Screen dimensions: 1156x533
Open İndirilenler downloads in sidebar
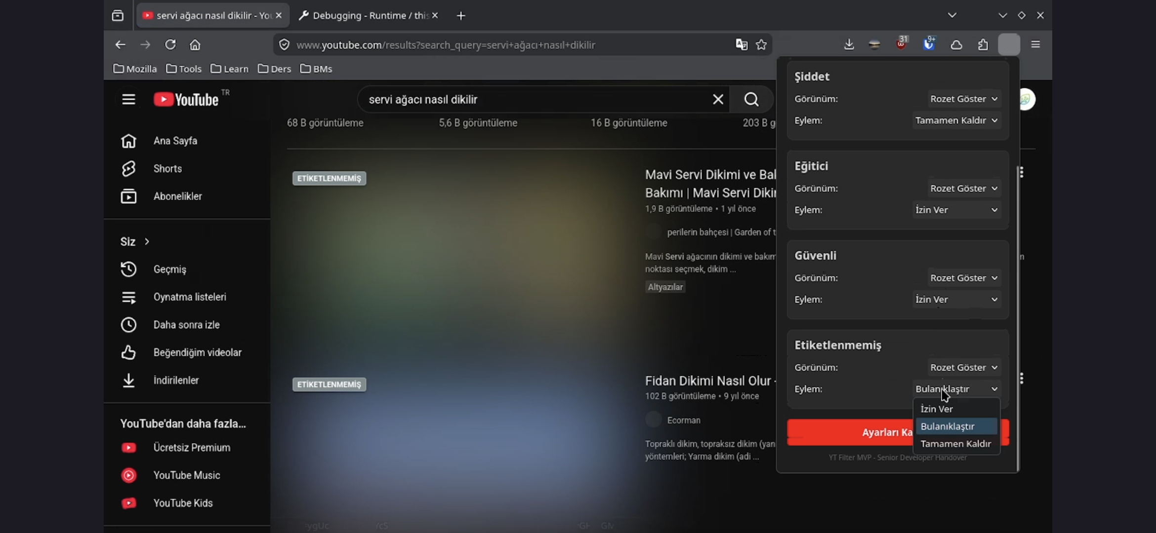tap(187, 380)
